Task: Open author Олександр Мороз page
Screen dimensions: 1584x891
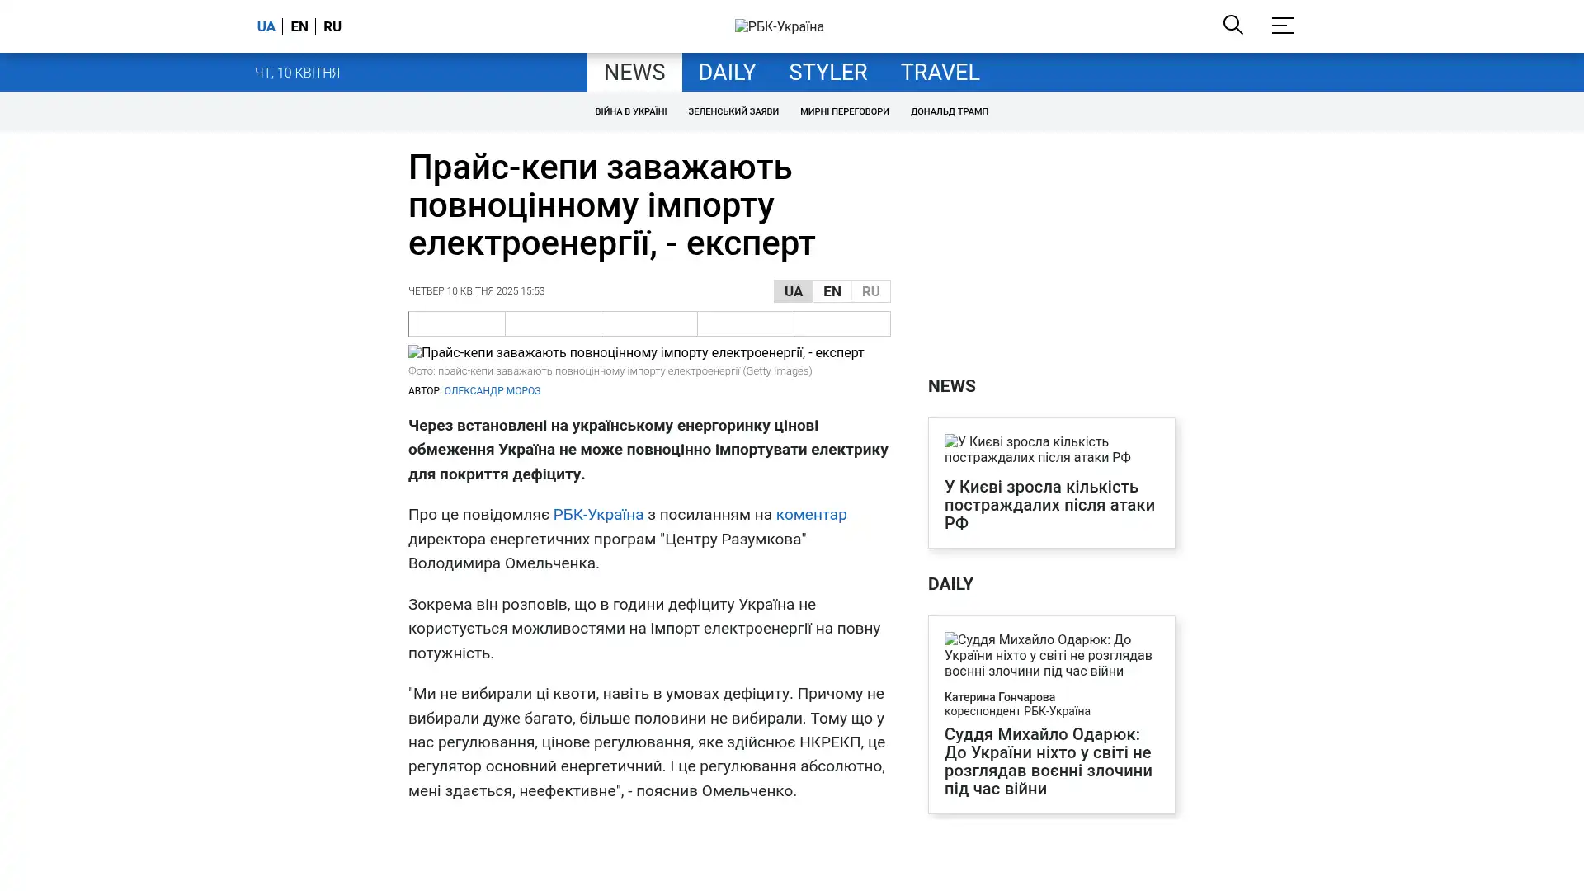Action: click(493, 391)
